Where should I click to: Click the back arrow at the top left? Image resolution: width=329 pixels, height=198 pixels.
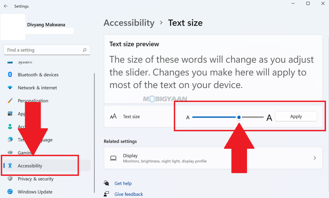pos(6,6)
